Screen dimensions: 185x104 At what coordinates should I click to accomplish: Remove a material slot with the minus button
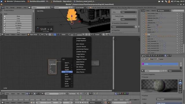[181, 66]
